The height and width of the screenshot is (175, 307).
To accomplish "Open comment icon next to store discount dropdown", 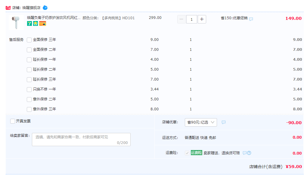I will click(224, 122).
